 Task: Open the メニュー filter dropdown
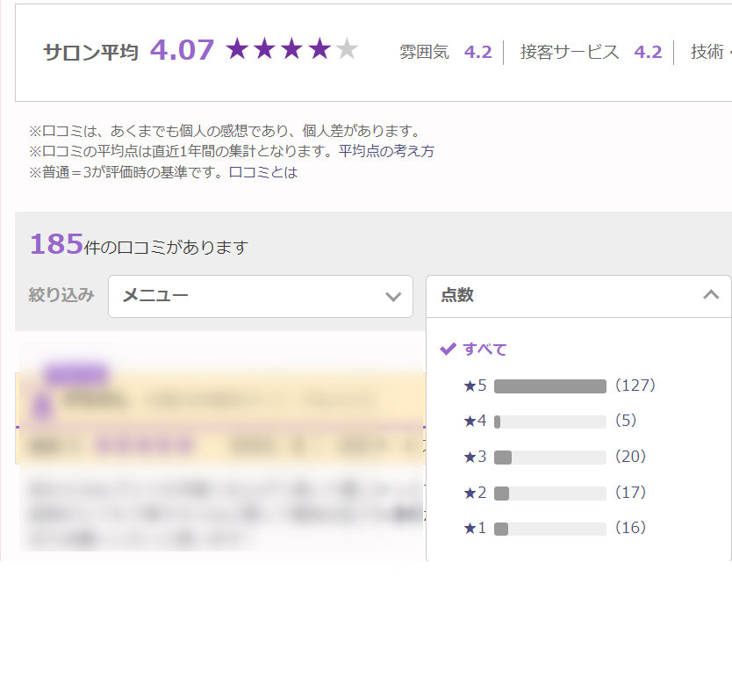[260, 296]
